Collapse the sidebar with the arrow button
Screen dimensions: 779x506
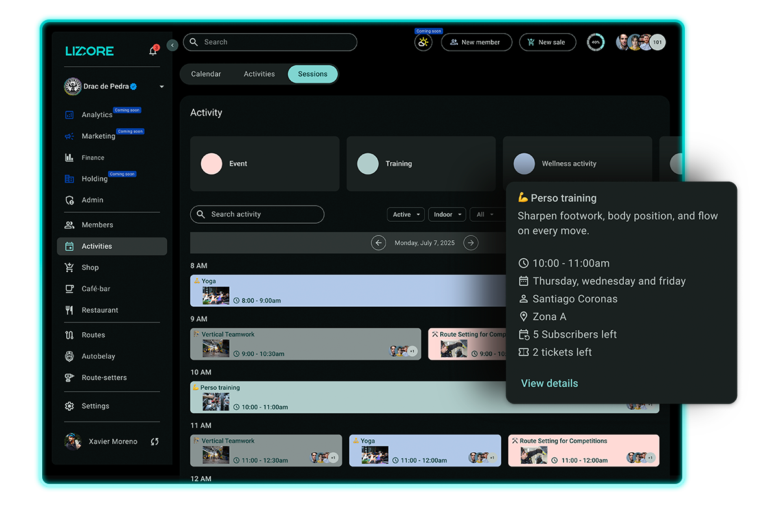point(172,45)
